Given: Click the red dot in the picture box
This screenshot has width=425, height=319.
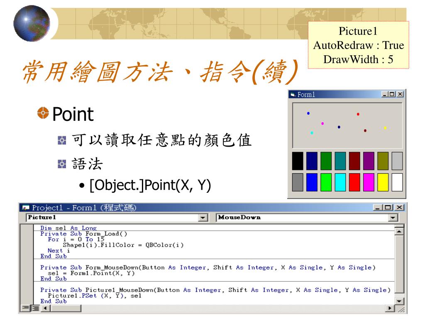Looking at the screenshot, I should pos(358,114).
